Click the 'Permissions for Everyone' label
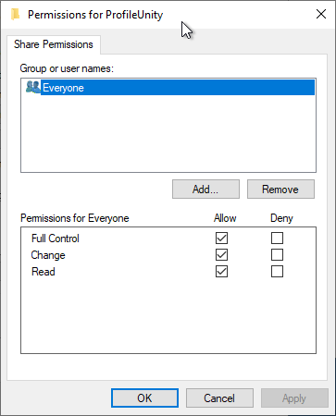This screenshot has width=336, height=416. (x=75, y=218)
